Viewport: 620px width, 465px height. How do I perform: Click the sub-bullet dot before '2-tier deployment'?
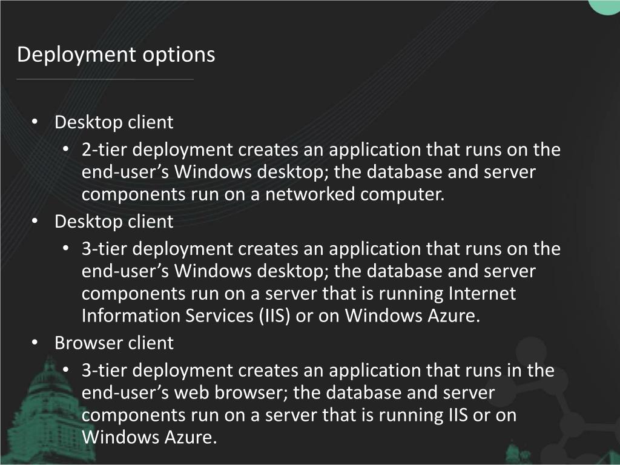click(x=65, y=150)
